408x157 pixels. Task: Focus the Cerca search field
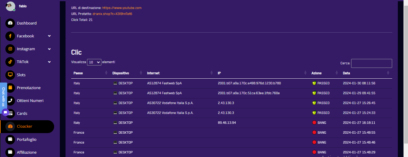click(372, 63)
